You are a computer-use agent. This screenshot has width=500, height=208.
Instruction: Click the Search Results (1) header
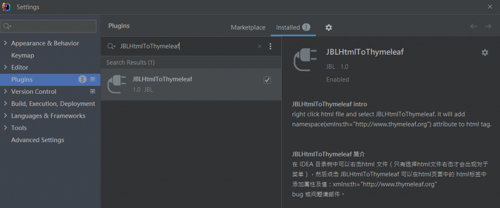[x=130, y=62]
